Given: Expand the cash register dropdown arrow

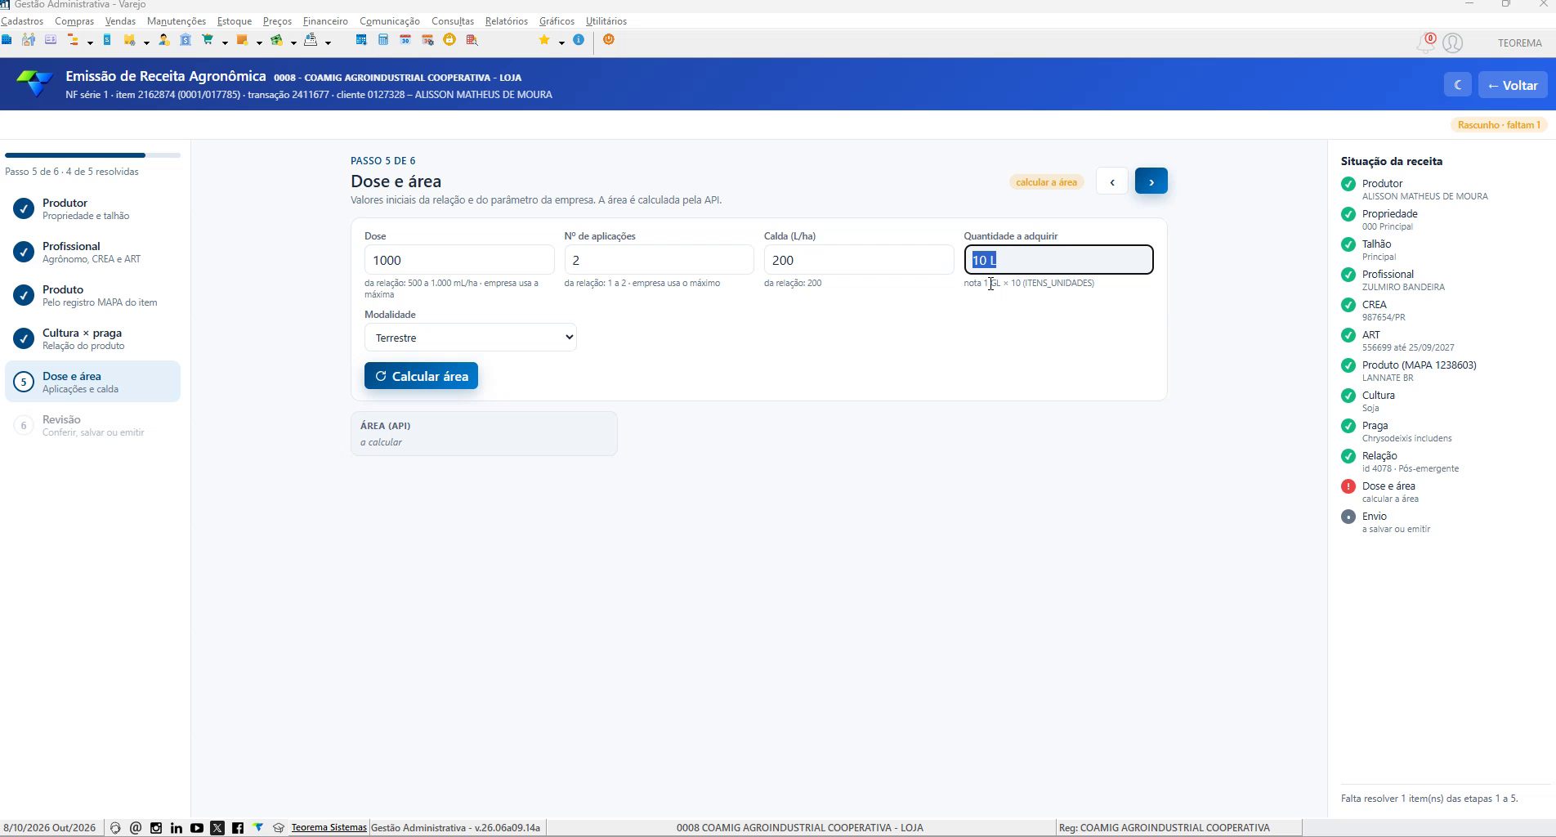Looking at the screenshot, I should [328, 43].
